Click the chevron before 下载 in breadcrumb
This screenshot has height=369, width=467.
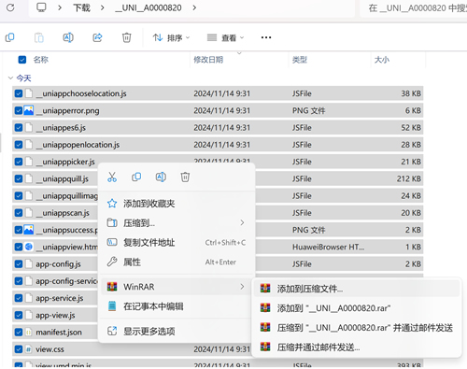pyautogui.click(x=60, y=7)
